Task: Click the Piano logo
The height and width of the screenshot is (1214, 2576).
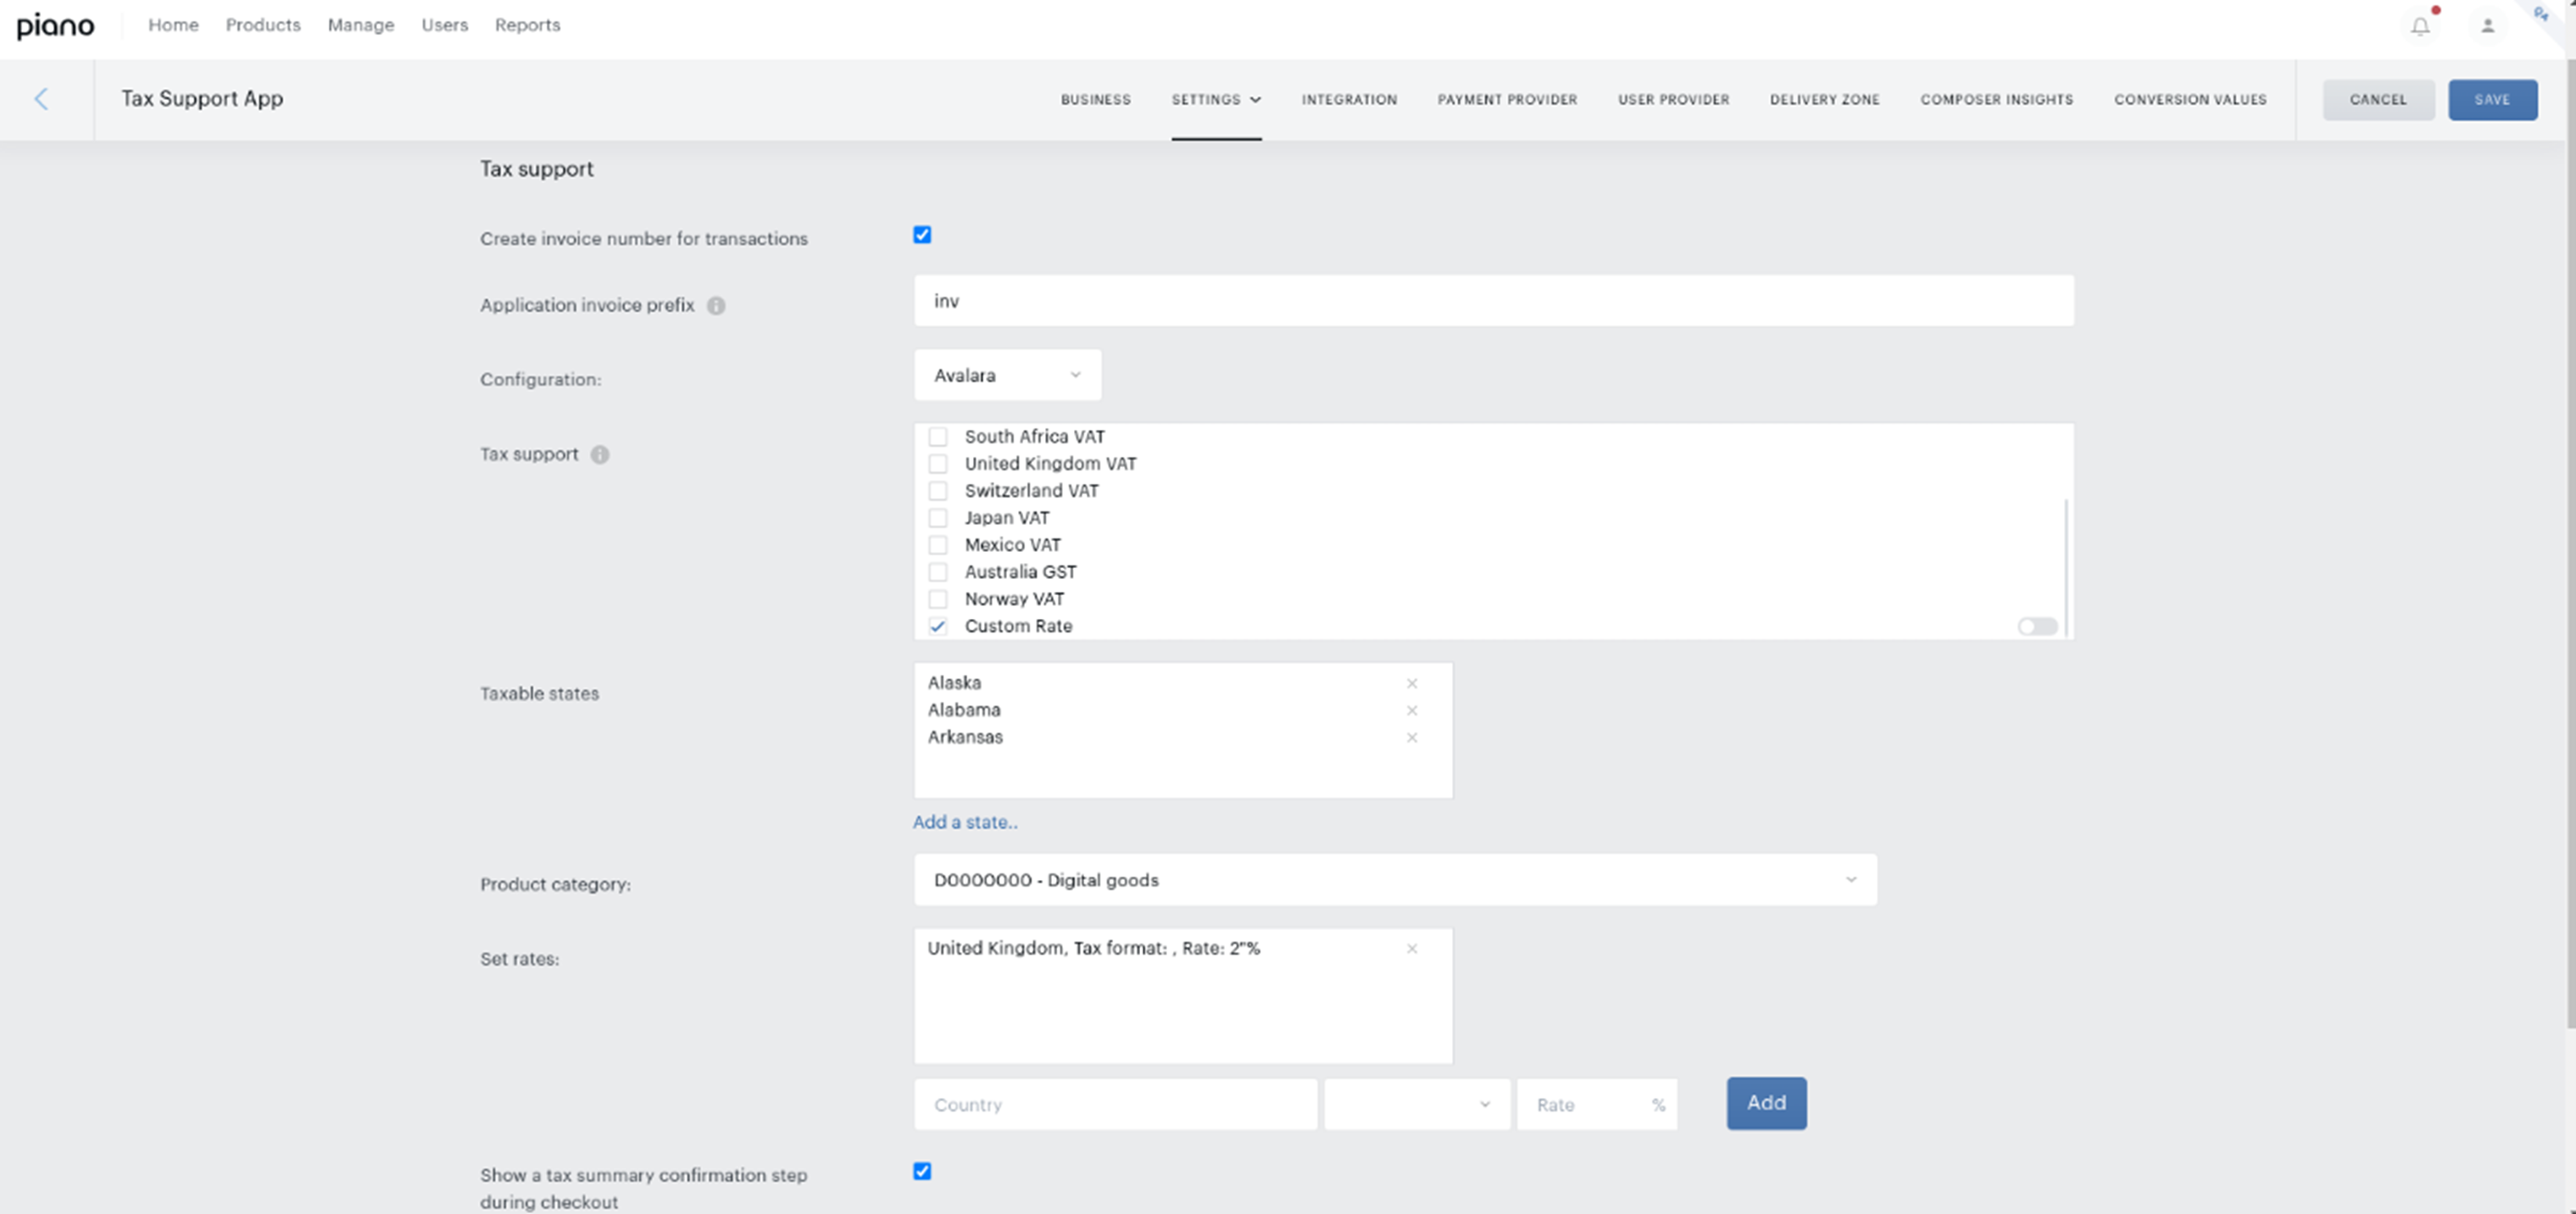Action: pyautogui.click(x=56, y=25)
